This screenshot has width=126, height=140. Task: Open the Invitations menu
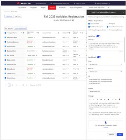[x=62, y=8]
